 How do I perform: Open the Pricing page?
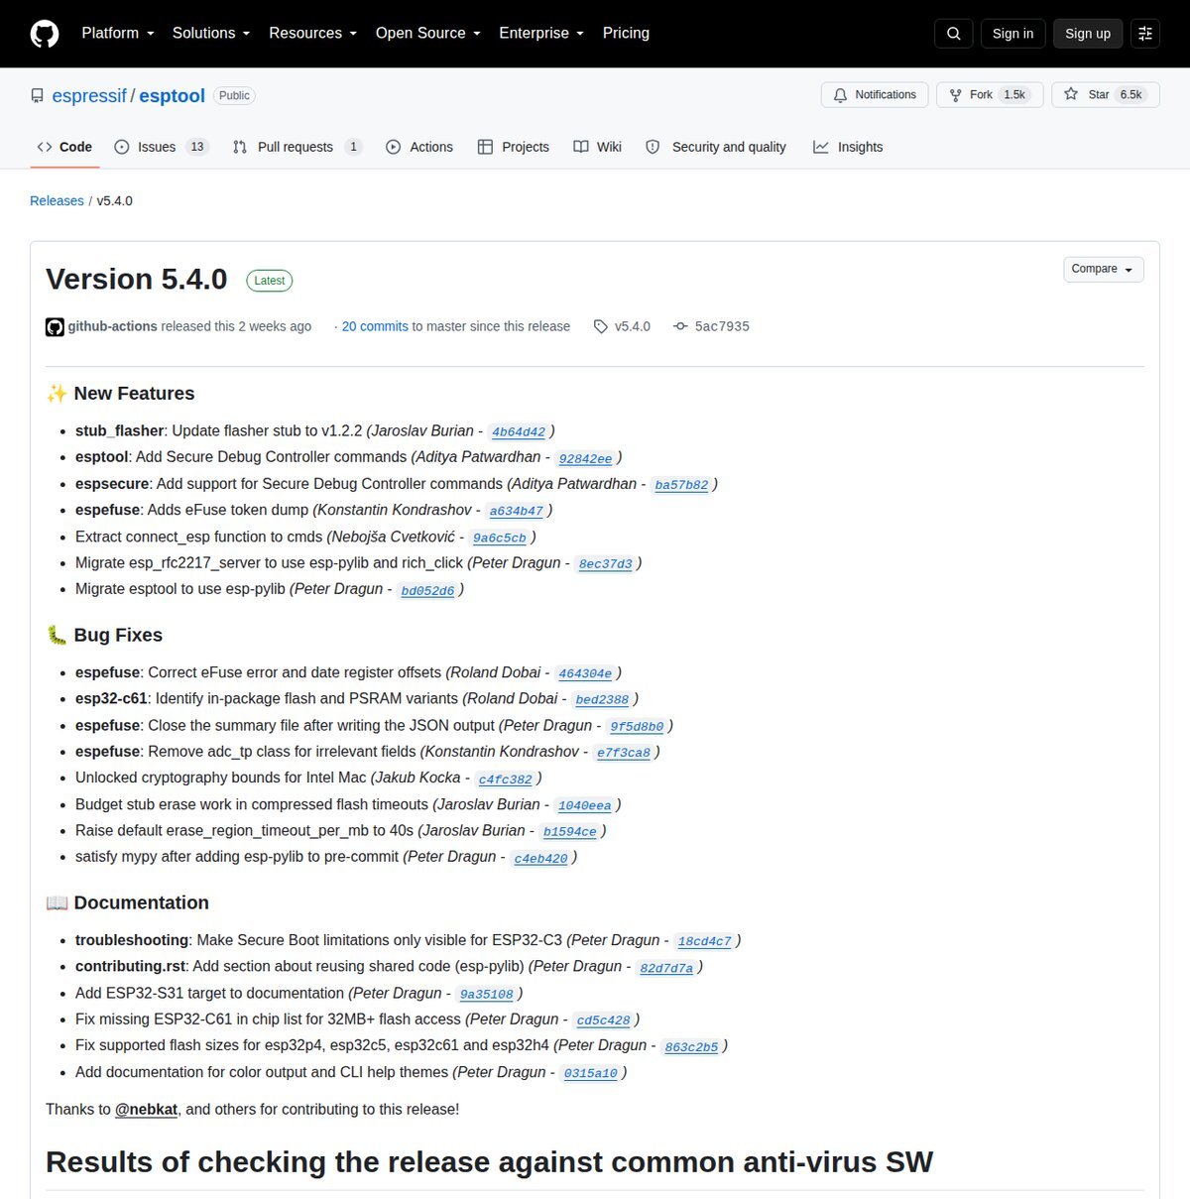(x=626, y=34)
